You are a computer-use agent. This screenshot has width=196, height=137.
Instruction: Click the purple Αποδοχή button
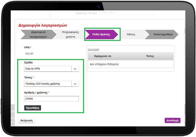tap(172, 120)
